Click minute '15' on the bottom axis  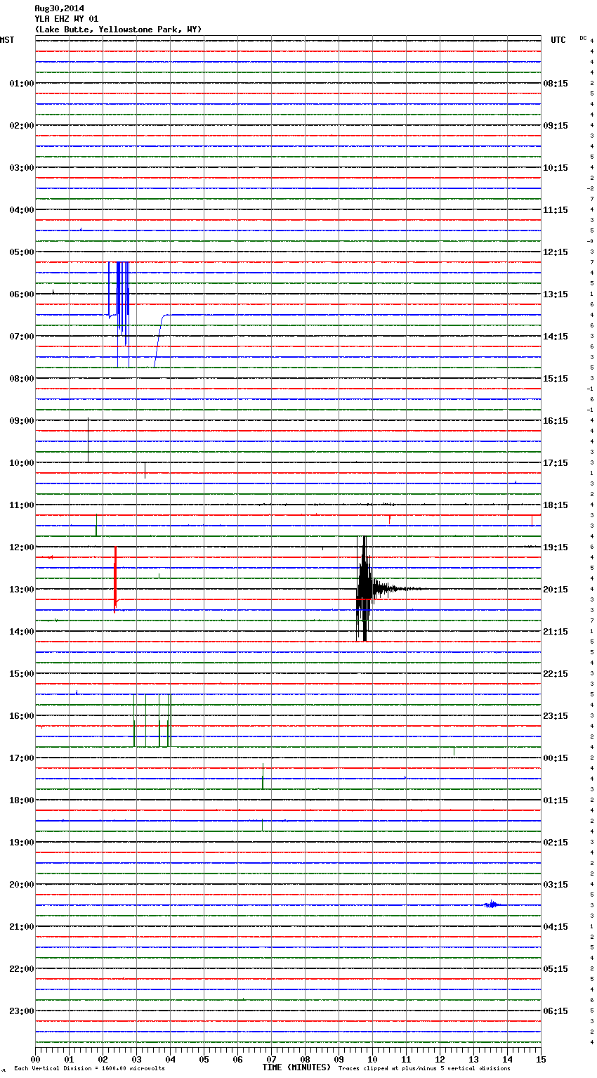(541, 1059)
